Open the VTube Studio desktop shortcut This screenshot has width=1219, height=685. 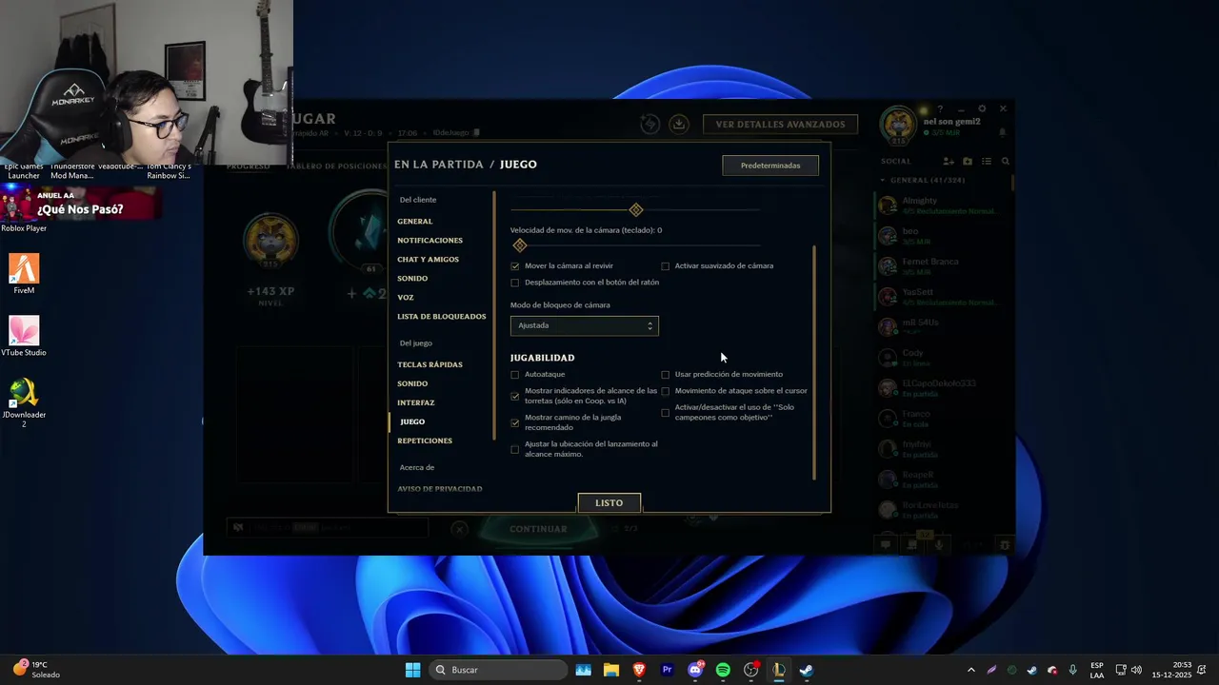24,336
